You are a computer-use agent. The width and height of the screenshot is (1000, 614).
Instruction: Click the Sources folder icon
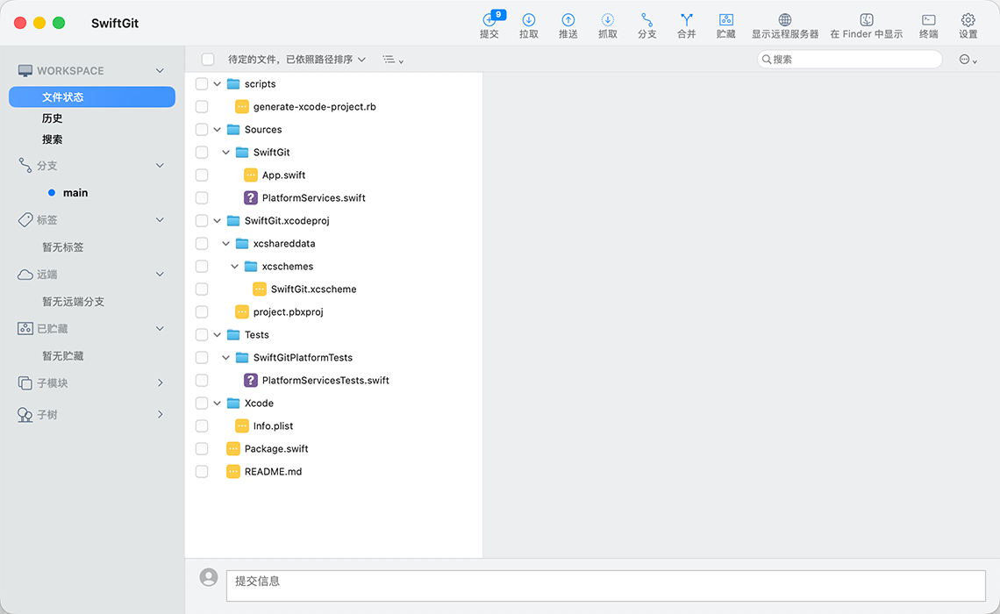click(233, 130)
